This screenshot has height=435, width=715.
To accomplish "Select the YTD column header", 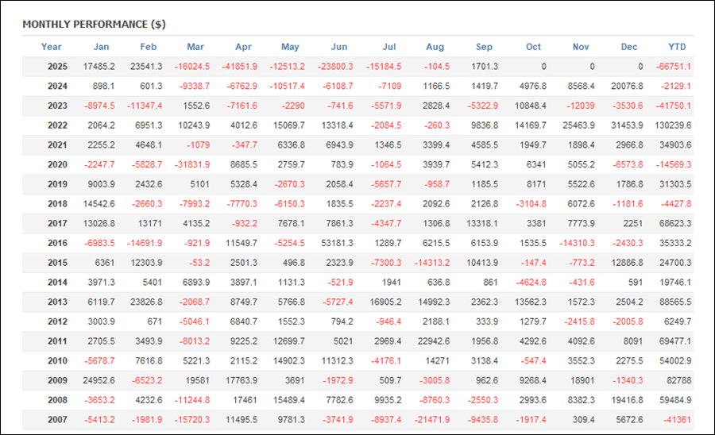I will point(677,47).
